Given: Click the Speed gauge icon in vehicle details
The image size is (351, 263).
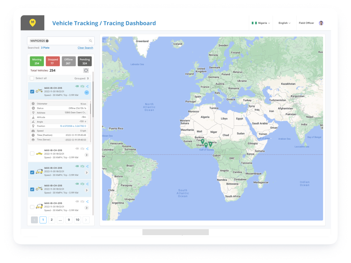Looking at the screenshot, I should click(33, 131).
